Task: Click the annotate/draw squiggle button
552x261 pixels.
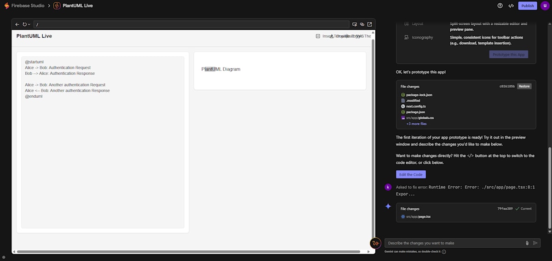Action: [x=375, y=243]
